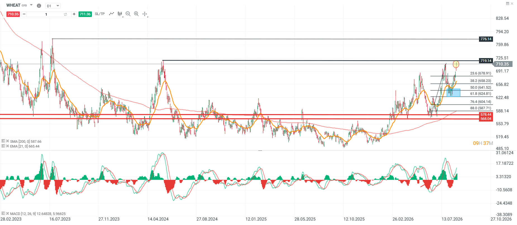
Task: Click the 656.82 price axis value
Action: point(502,84)
